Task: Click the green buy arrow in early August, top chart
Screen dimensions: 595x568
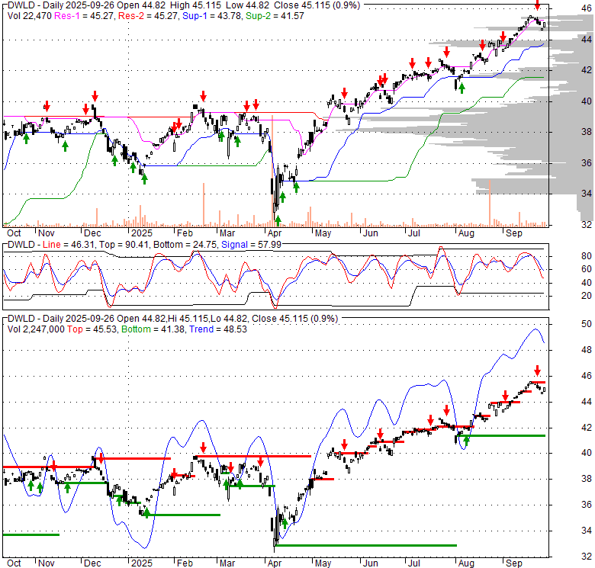Action: [462, 88]
